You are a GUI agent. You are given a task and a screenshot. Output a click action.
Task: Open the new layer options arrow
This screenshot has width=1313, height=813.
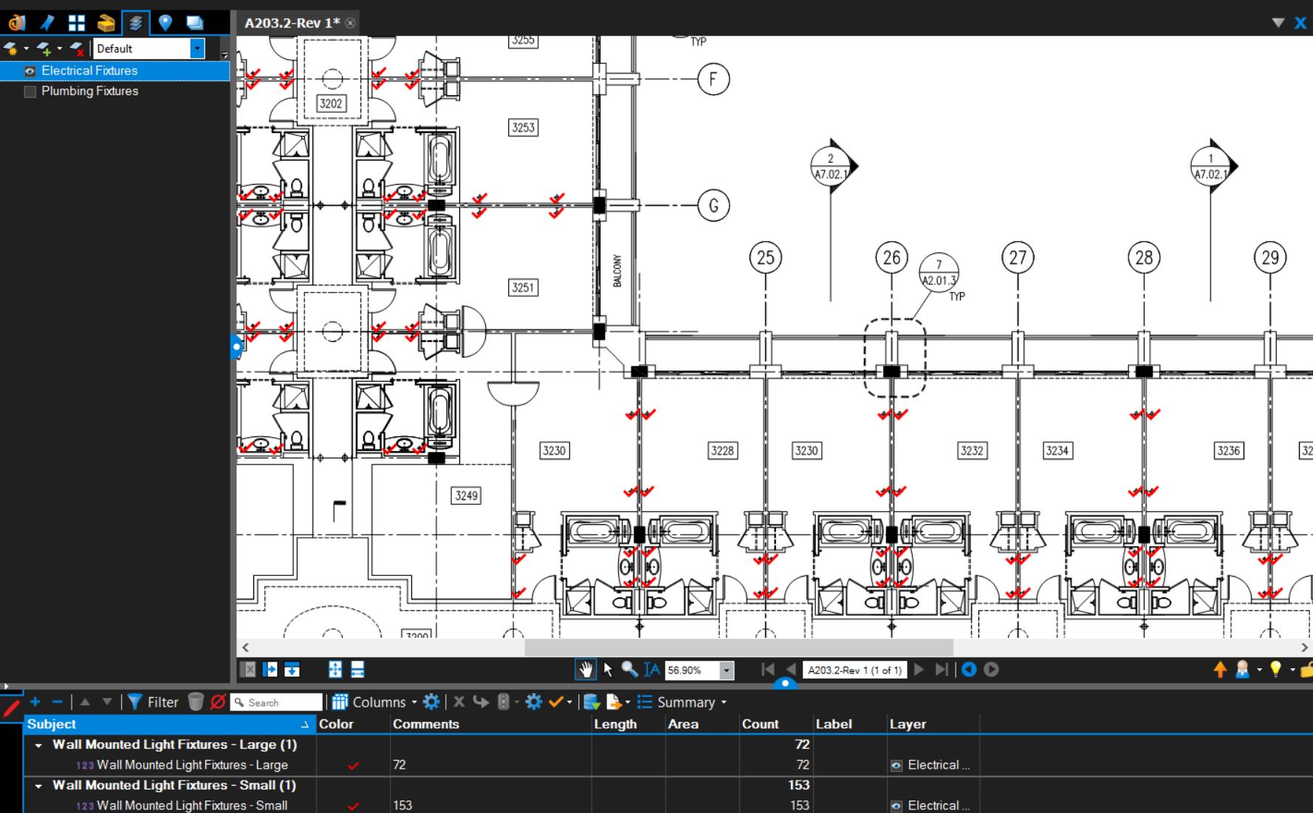tap(27, 49)
